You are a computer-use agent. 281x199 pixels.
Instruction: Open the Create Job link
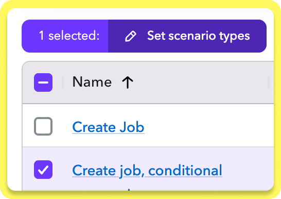pos(108,127)
